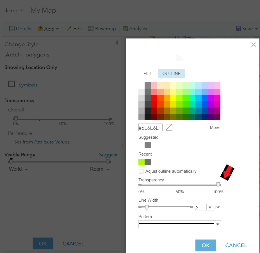Select the Edit tool
Viewport: 260px width, 253px height.
click(x=74, y=28)
